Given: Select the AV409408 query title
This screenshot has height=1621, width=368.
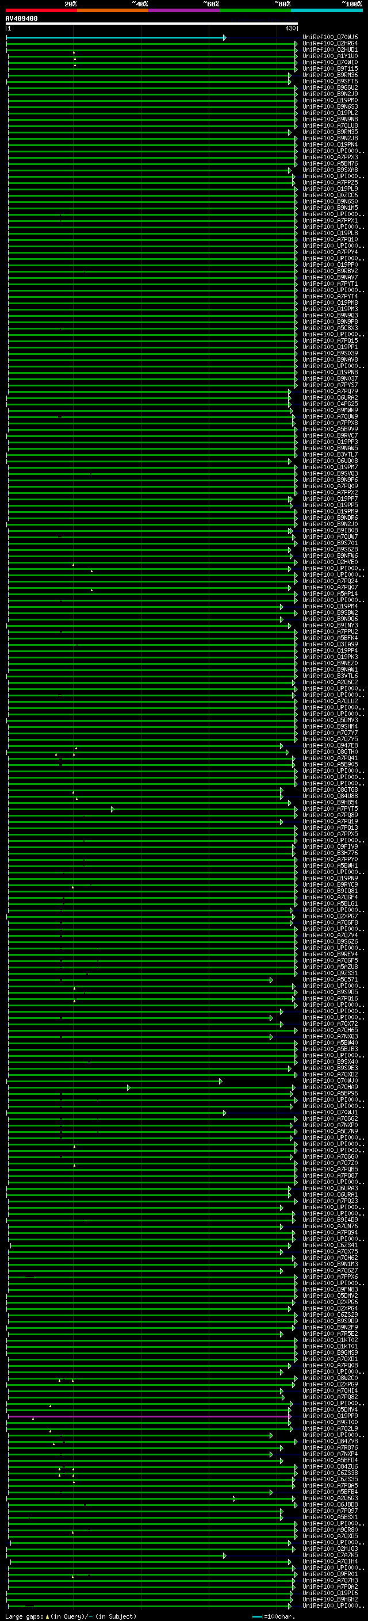Looking at the screenshot, I should (x=21, y=19).
